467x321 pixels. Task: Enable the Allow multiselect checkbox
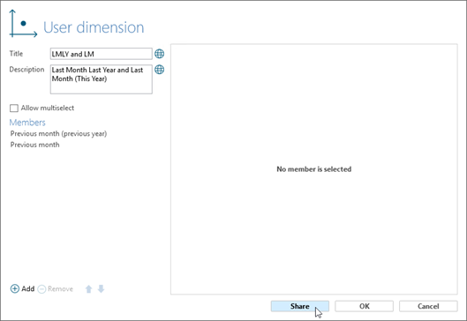[14, 108]
